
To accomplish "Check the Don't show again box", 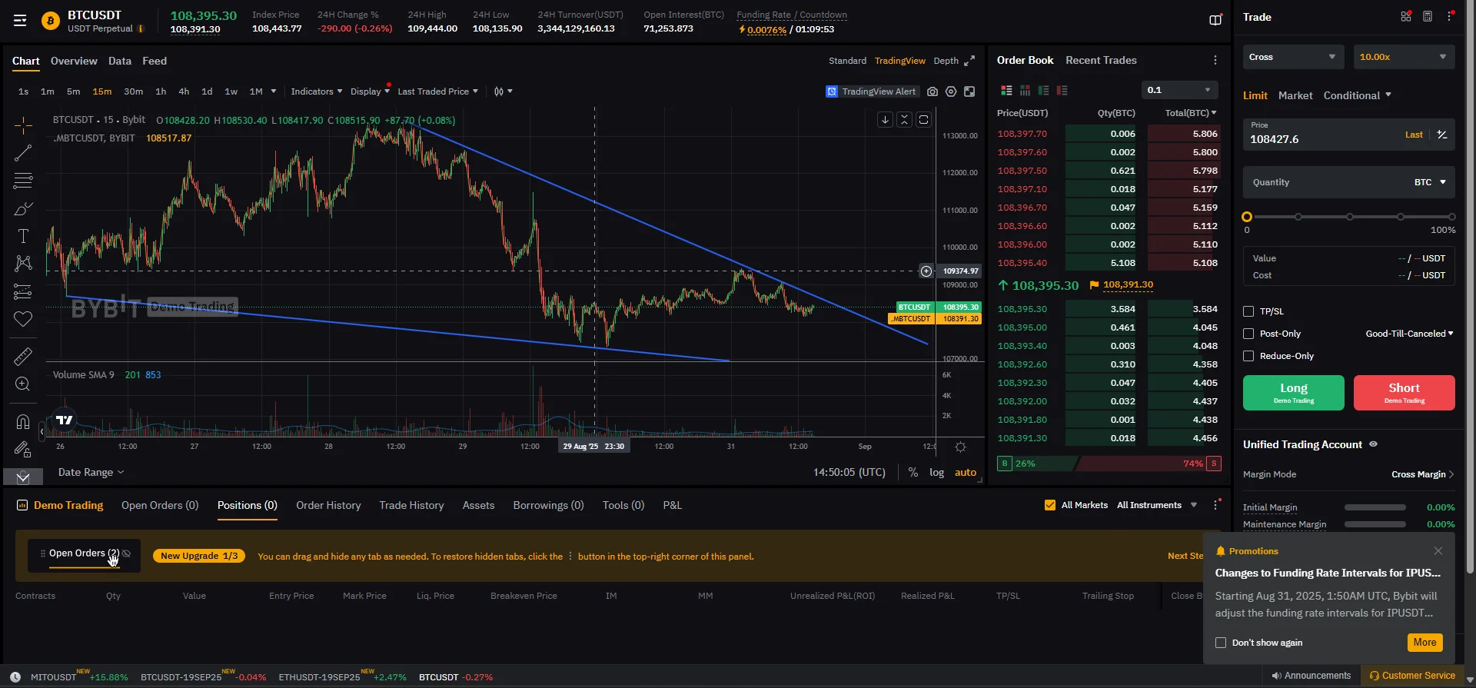I will tap(1221, 643).
